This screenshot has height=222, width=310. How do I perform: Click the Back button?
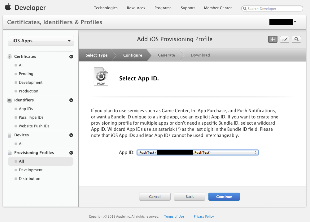point(190,197)
